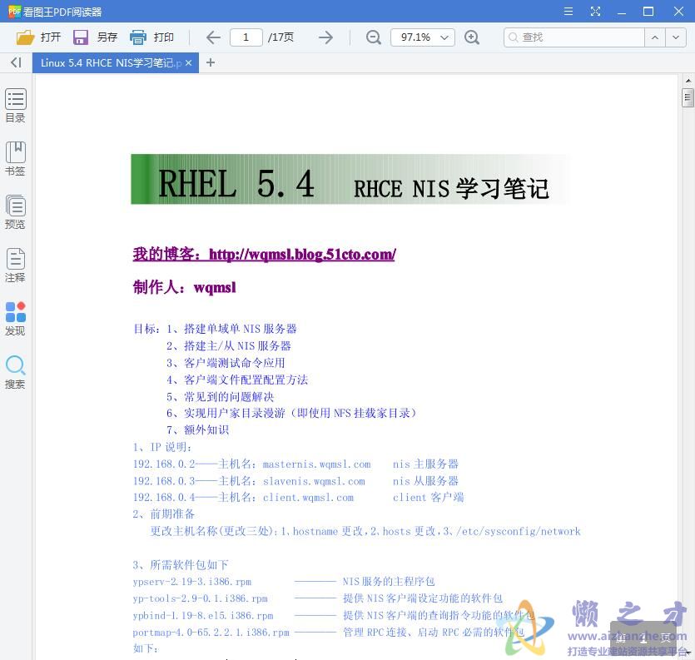Toggle fullscreen mode from the title bar
Screen dimensions: 695x660
596,12
